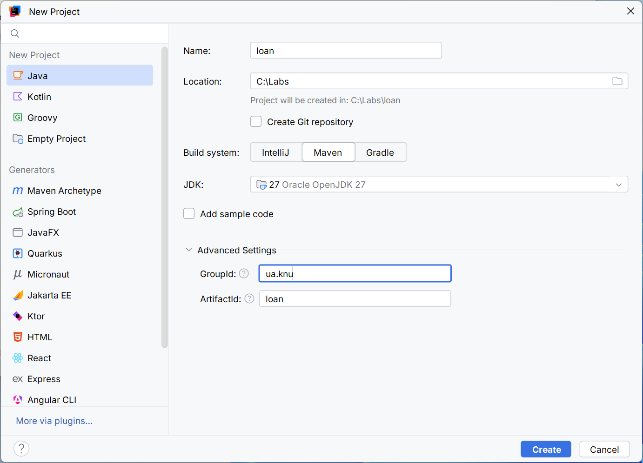Focus the GroupId text field
This screenshot has height=463, width=643.
click(x=355, y=273)
